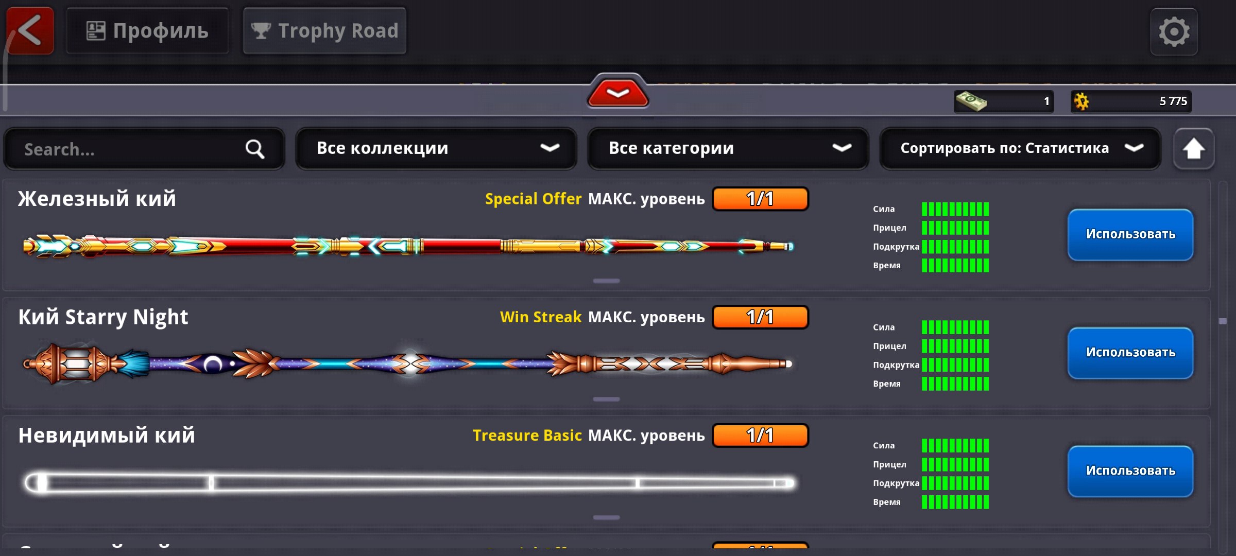Click the Сила bar of Железный кий
Screen dimensions: 1236x556
coord(955,209)
